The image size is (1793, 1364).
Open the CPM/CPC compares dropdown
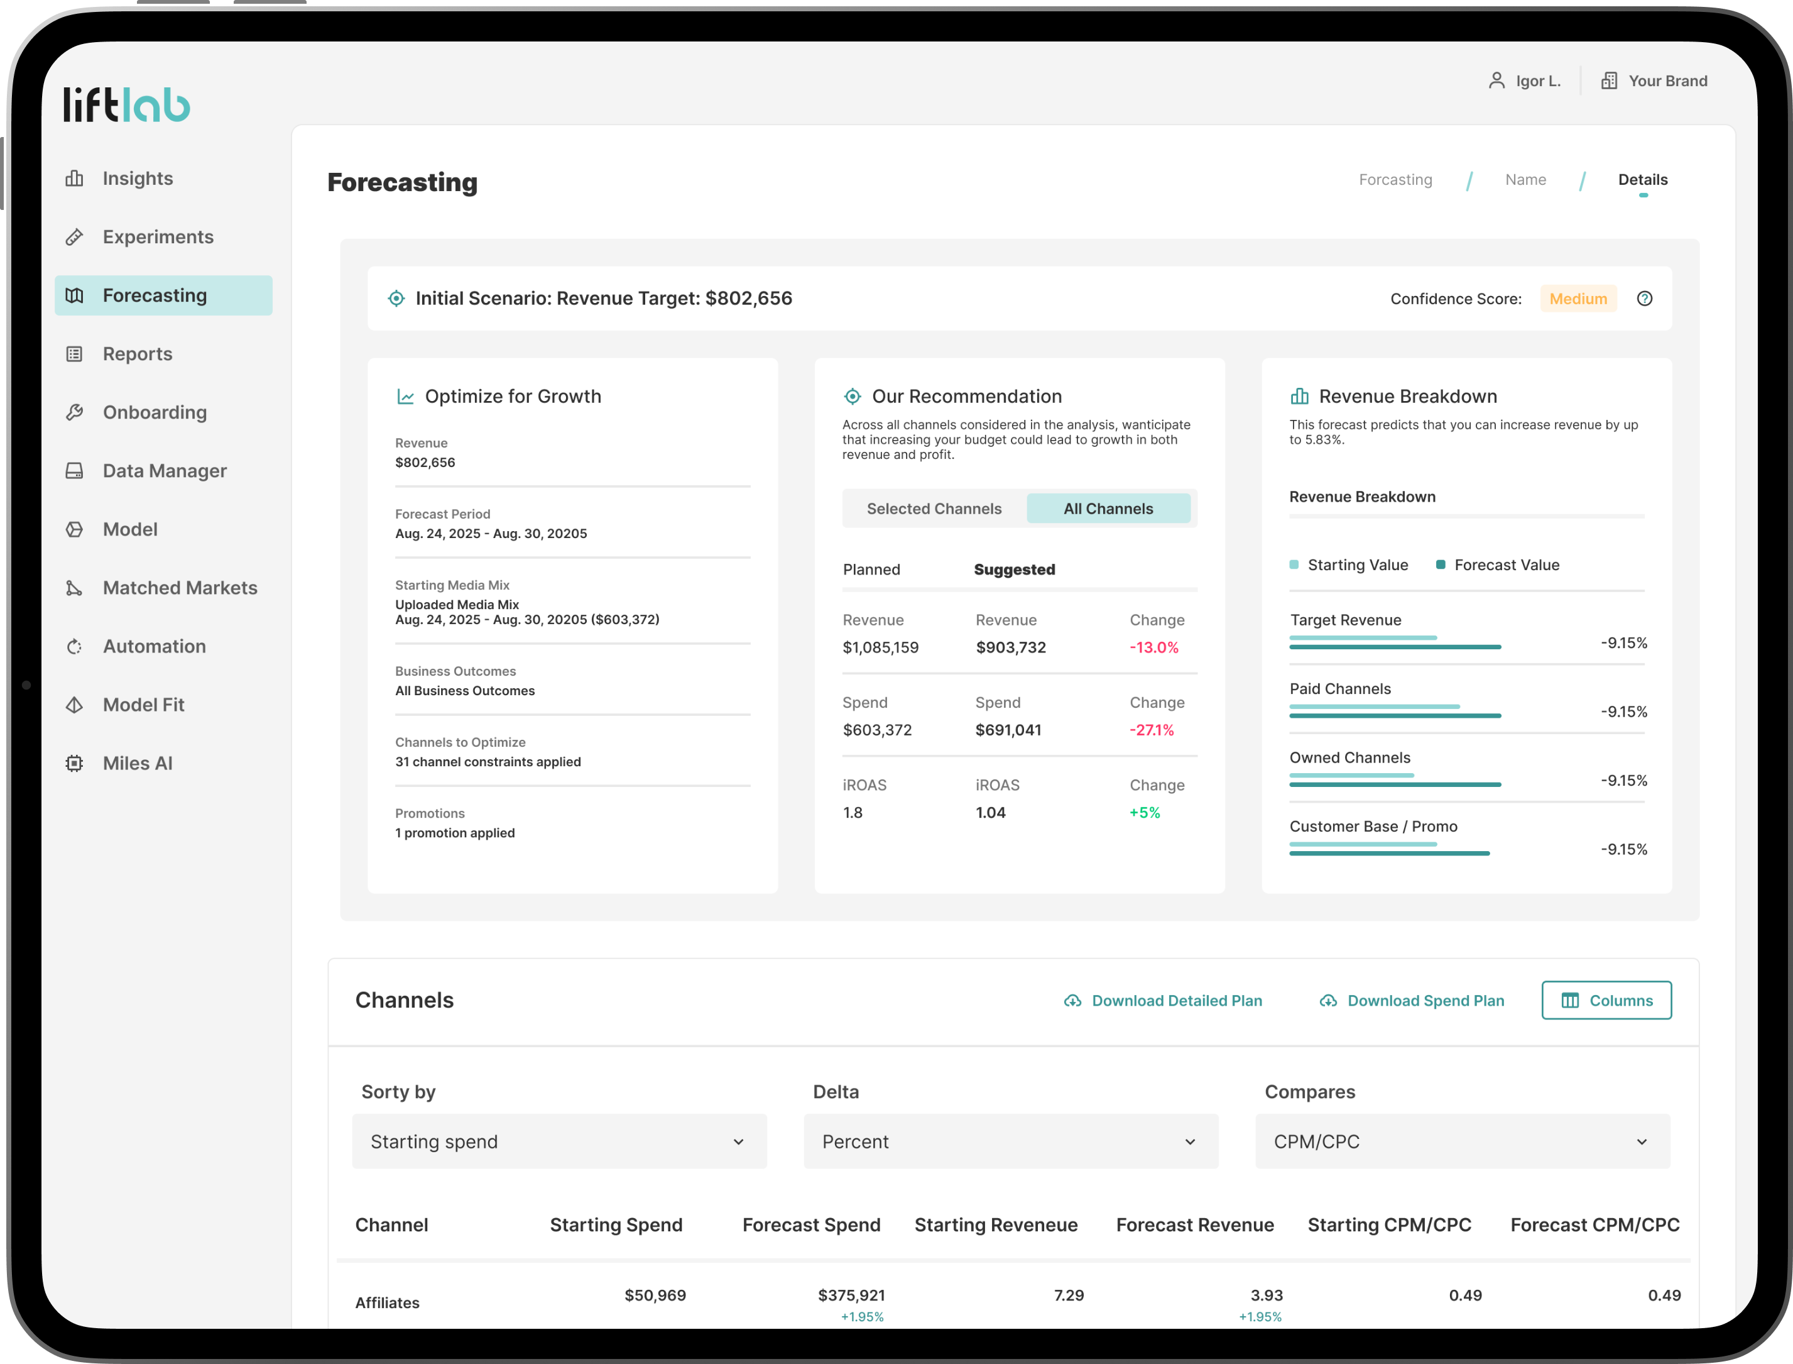coord(1462,1141)
